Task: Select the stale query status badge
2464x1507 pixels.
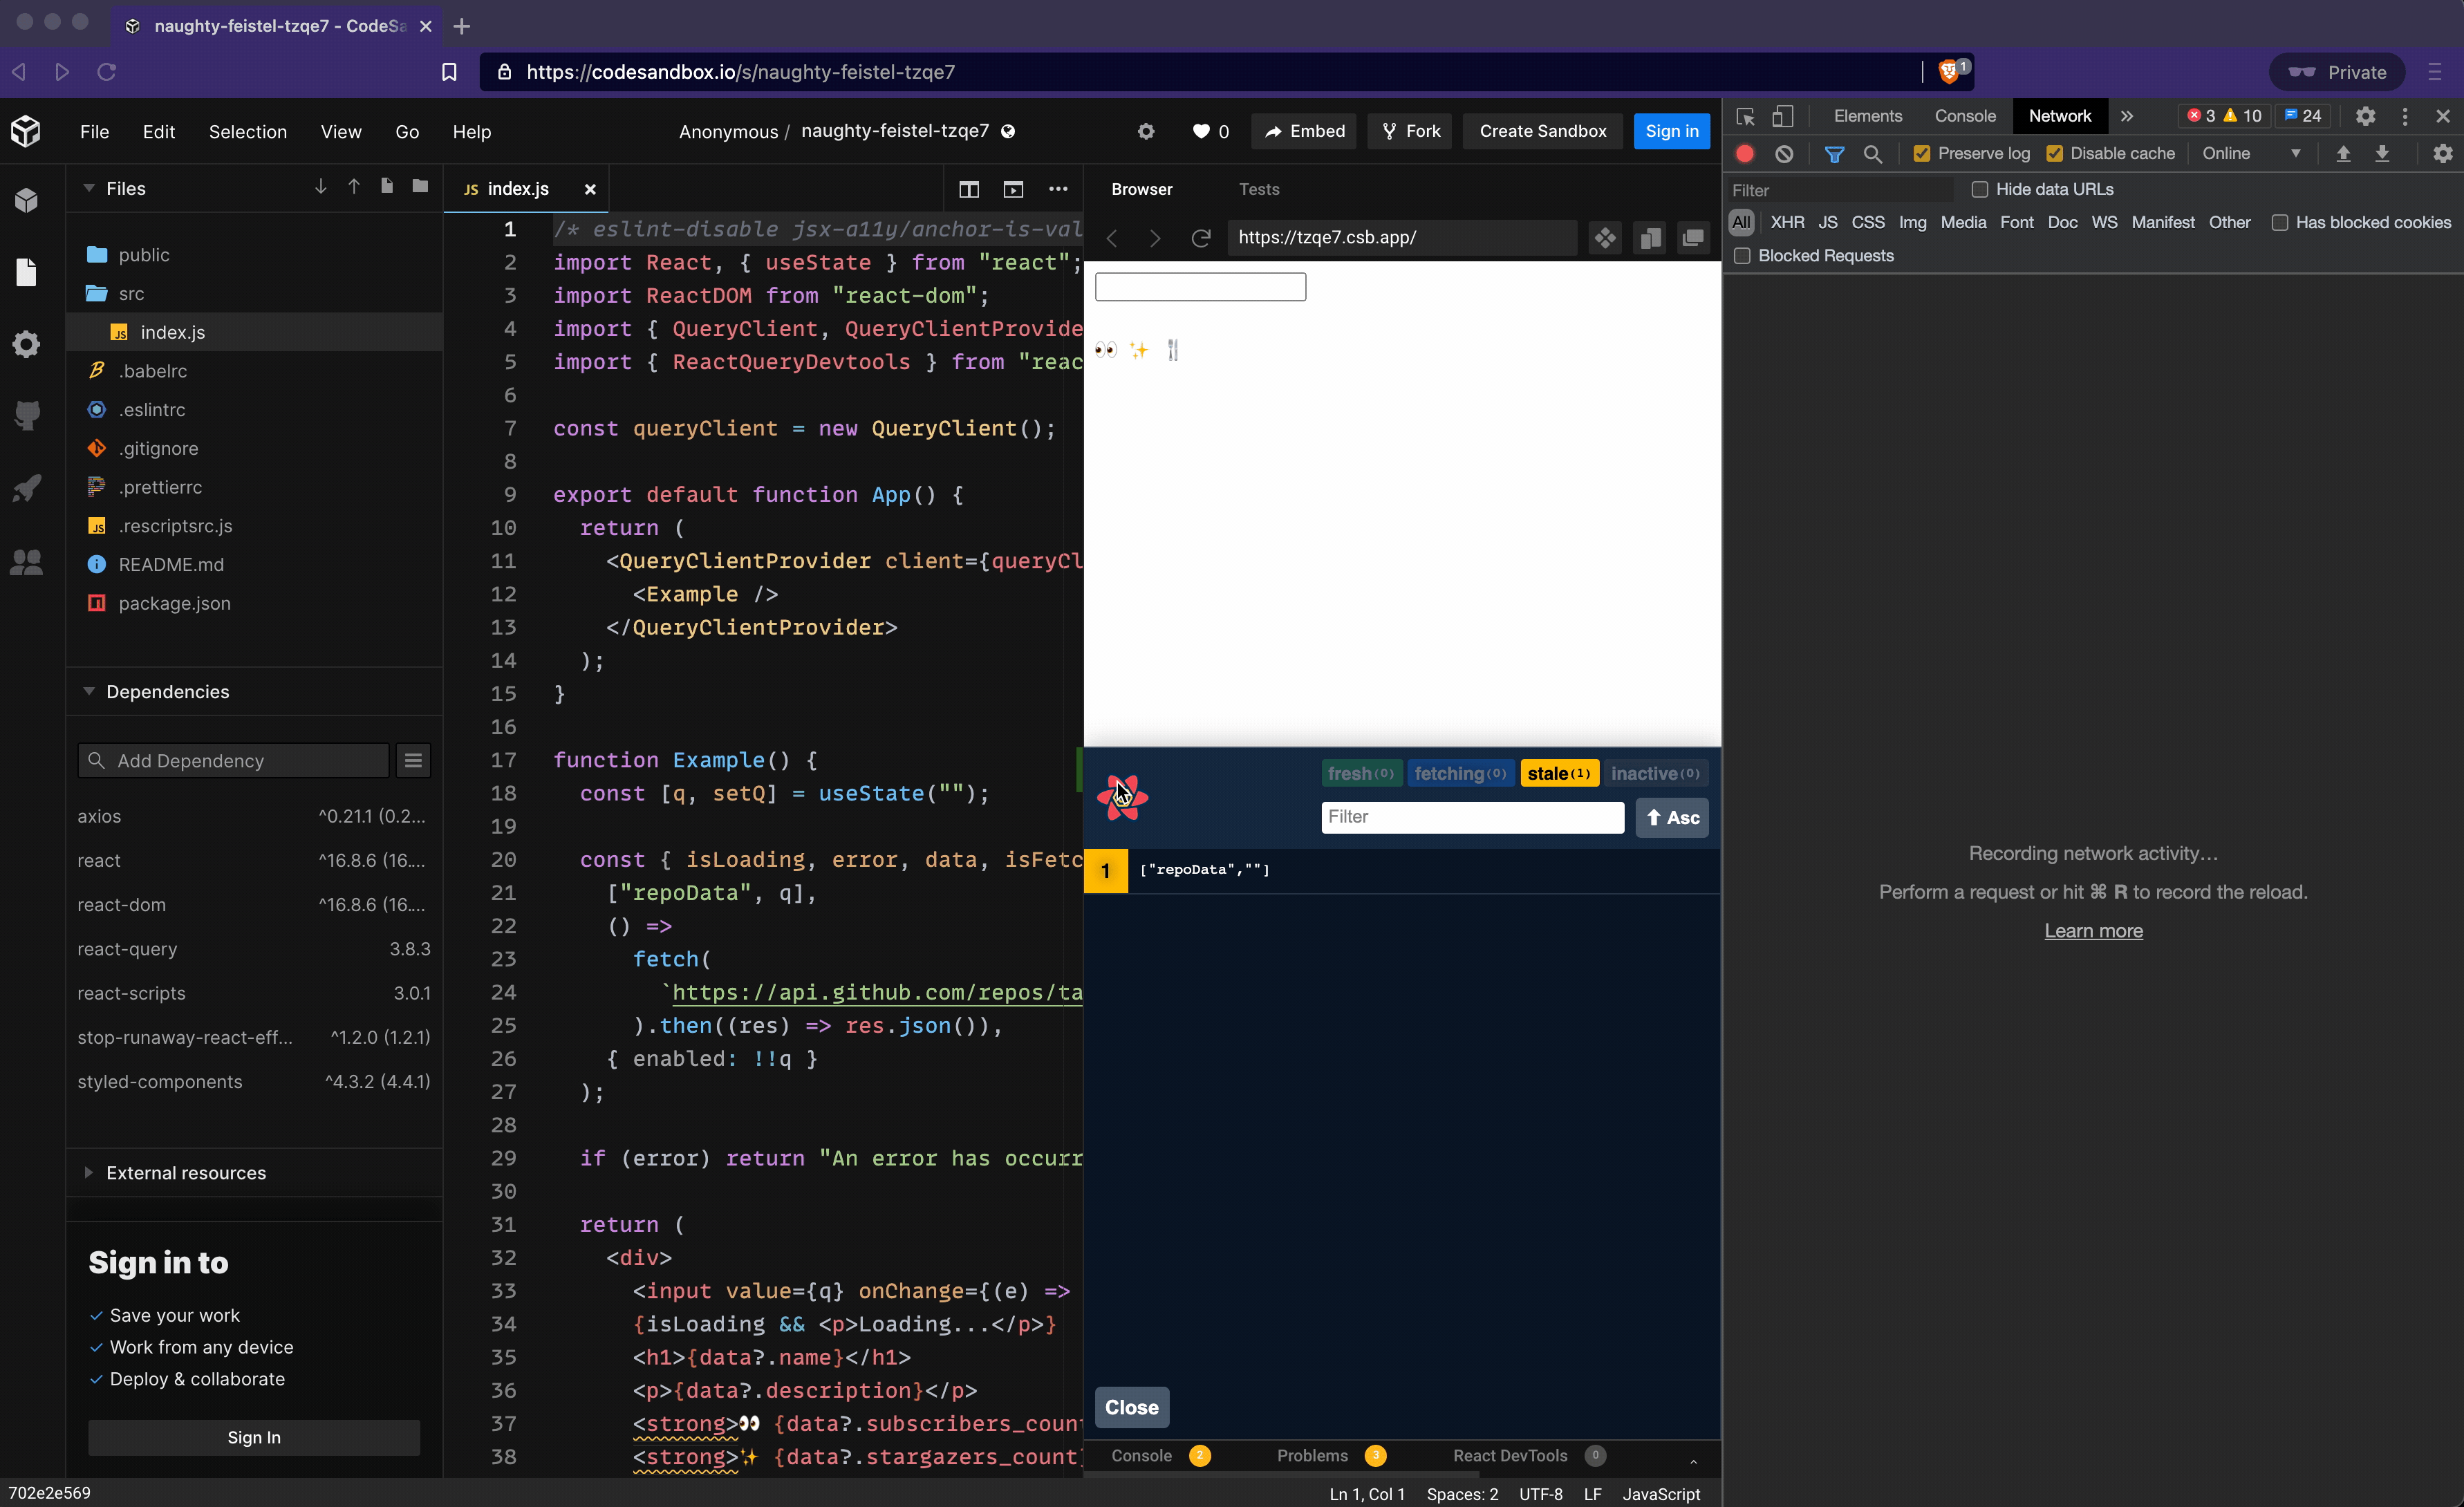Action: (x=1558, y=773)
